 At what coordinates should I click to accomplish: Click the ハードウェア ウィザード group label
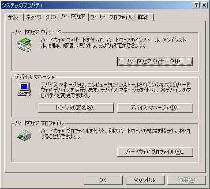(x=38, y=32)
